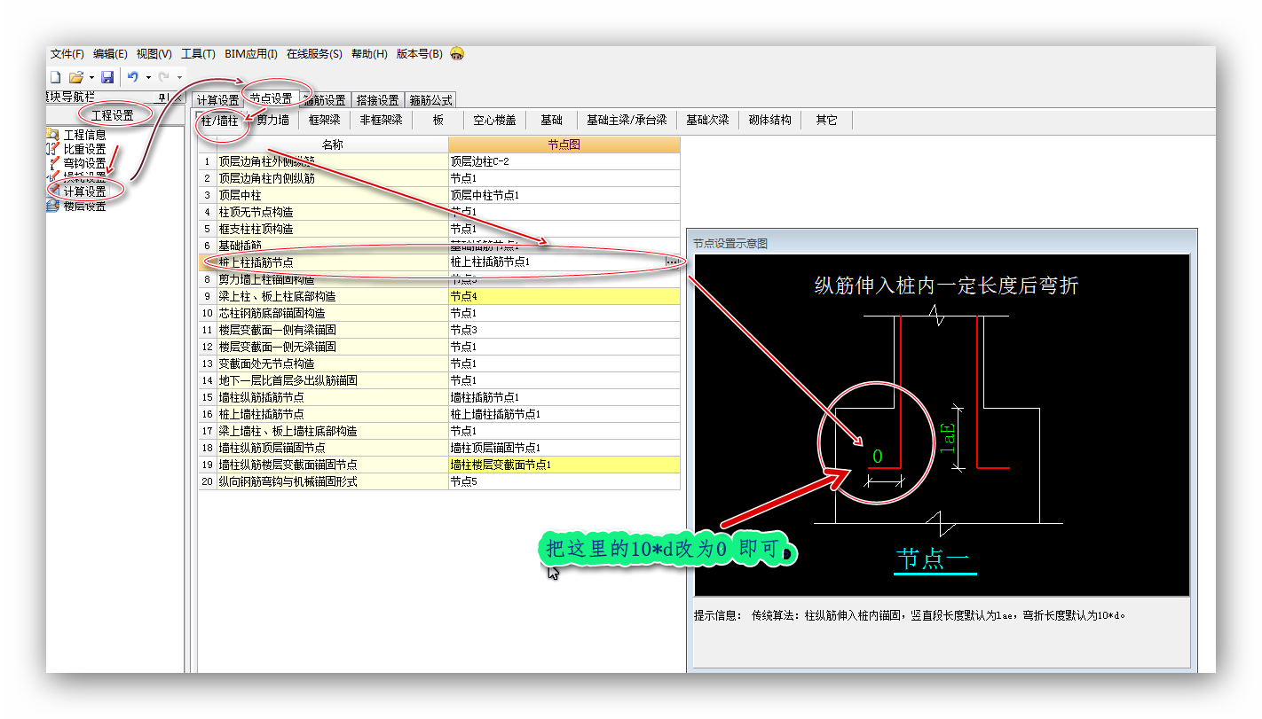Select 工程信息 label in navigation tree
This screenshot has height=719, width=1262.
click(85, 135)
